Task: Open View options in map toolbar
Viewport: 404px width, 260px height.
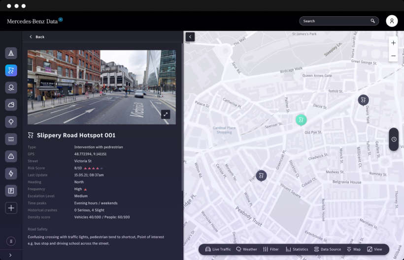Action: click(374, 249)
